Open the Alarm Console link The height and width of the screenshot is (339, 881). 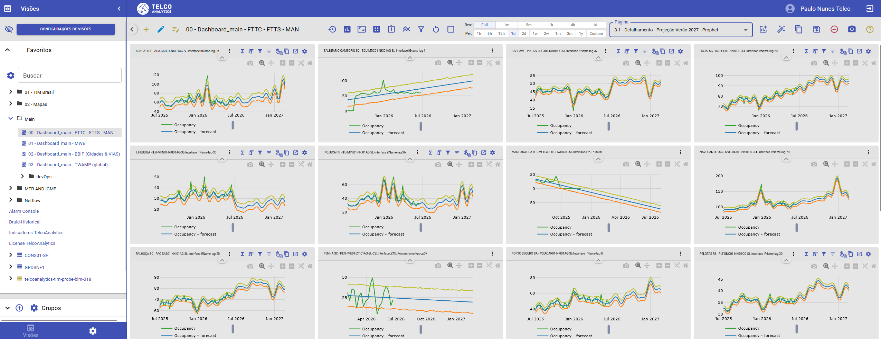[24, 211]
